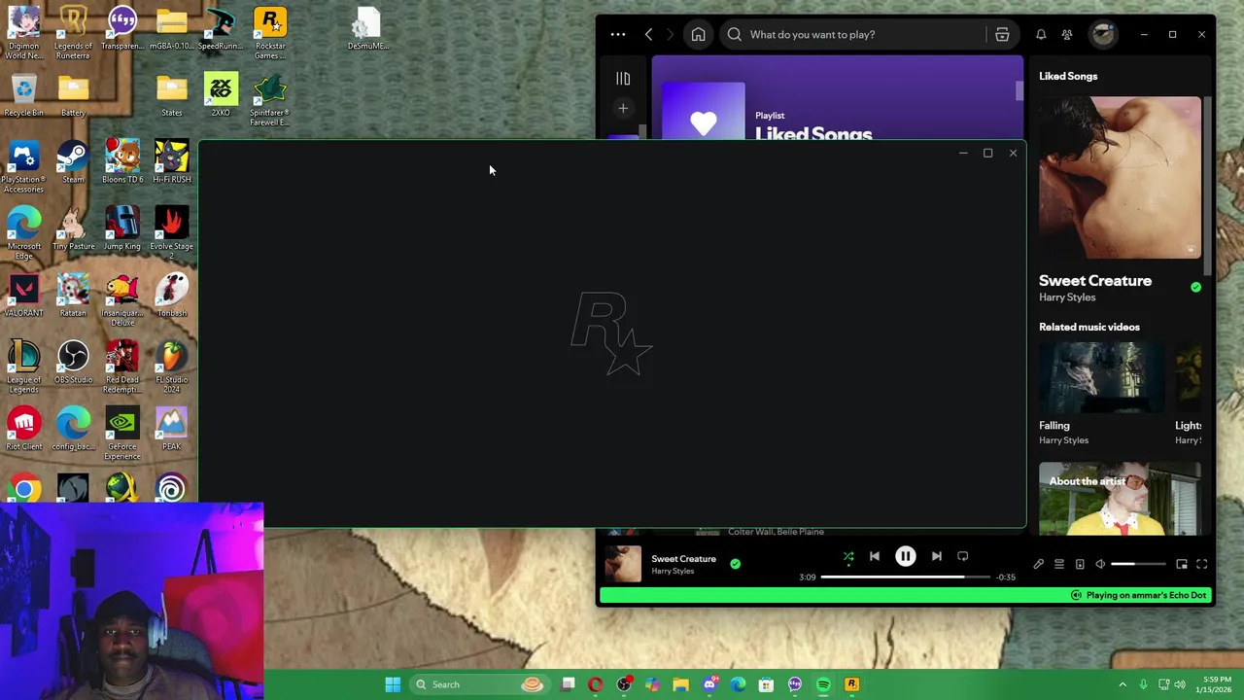Open Spotify from the taskbar
Viewport: 1244px width, 700px height.
click(823, 684)
